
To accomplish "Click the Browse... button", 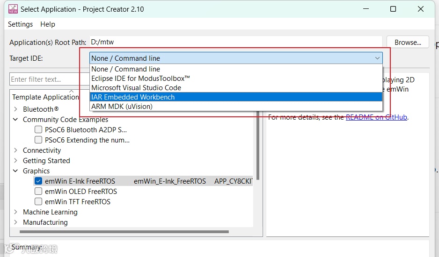I will [408, 42].
